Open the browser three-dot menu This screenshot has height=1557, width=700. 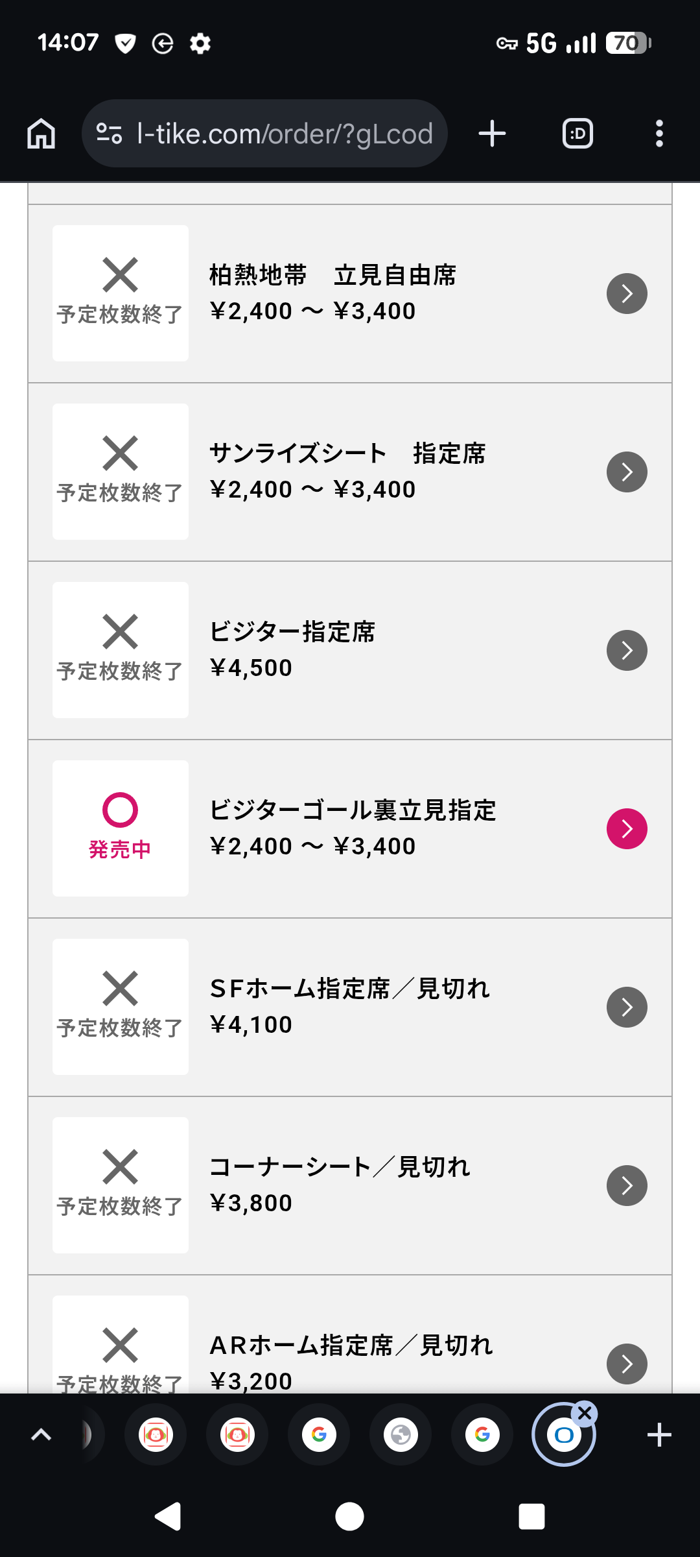pyautogui.click(x=659, y=134)
